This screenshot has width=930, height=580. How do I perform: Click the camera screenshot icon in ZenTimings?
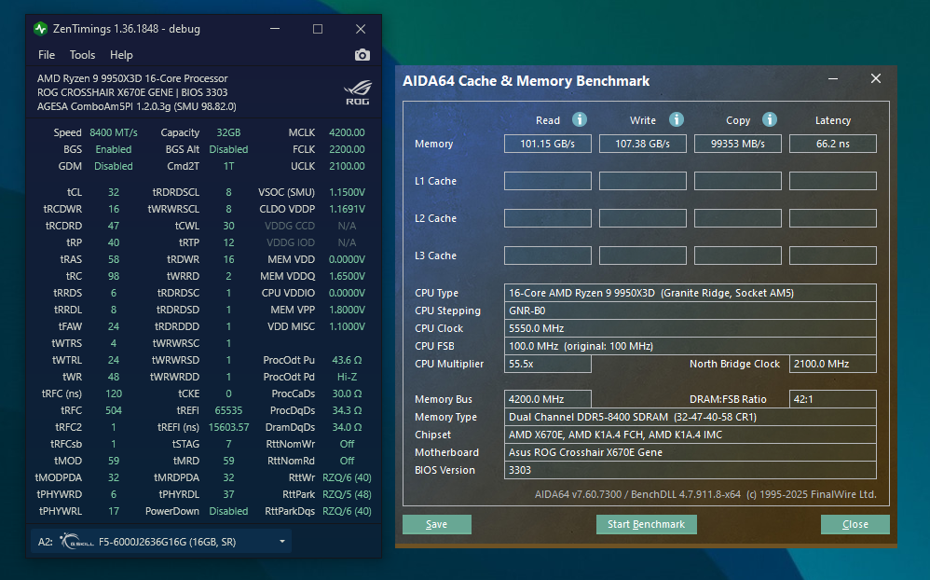tap(362, 55)
